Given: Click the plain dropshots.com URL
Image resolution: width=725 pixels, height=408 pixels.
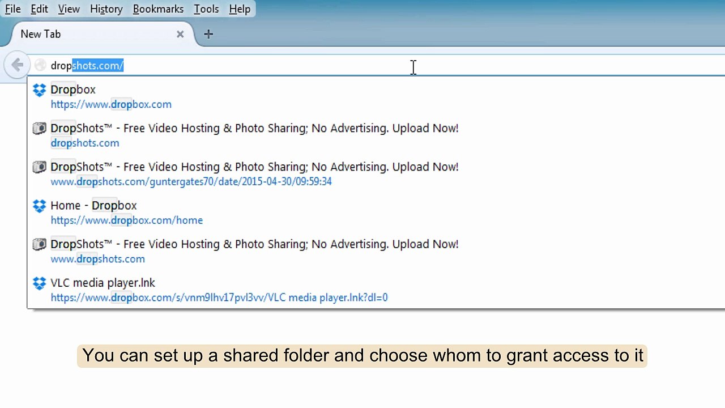Looking at the screenshot, I should pos(85,143).
